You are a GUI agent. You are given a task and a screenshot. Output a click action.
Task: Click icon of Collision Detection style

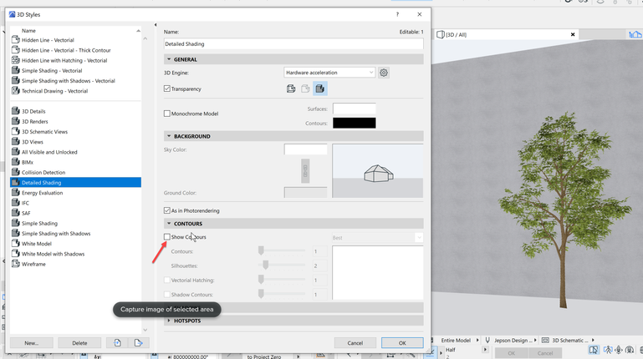click(x=16, y=172)
